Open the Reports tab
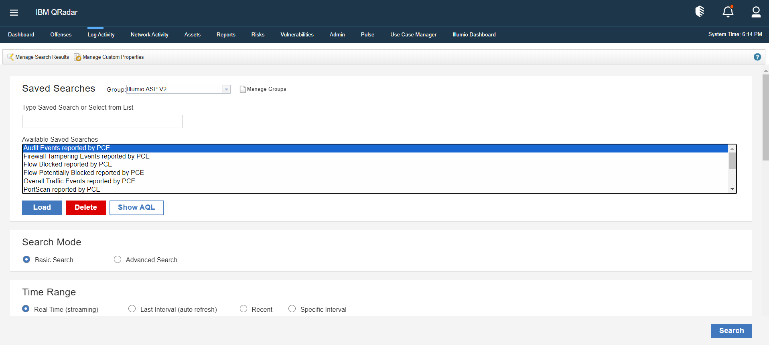The width and height of the screenshot is (769, 345). tap(226, 35)
